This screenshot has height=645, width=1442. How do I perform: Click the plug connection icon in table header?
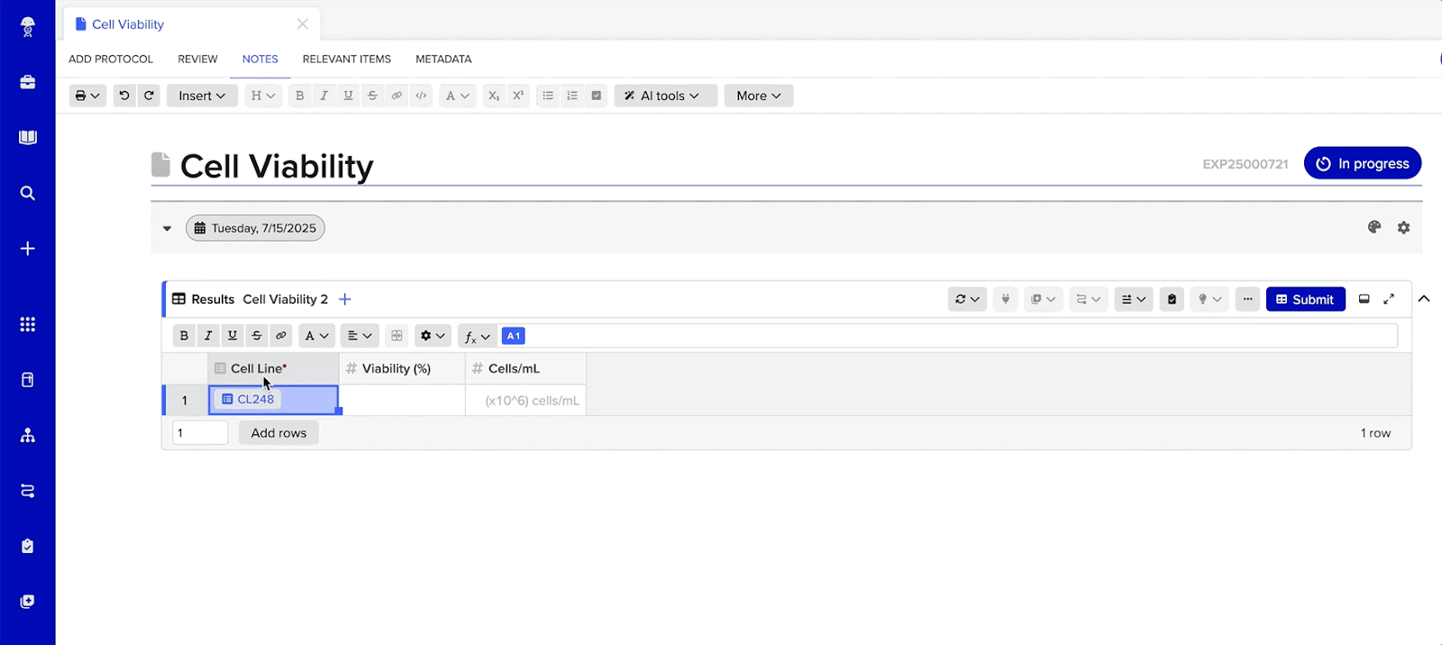1006,299
